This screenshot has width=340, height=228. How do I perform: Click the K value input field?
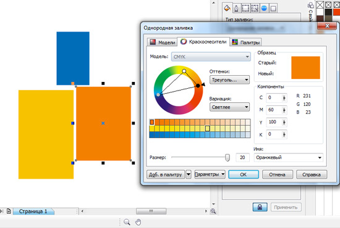click(x=274, y=134)
